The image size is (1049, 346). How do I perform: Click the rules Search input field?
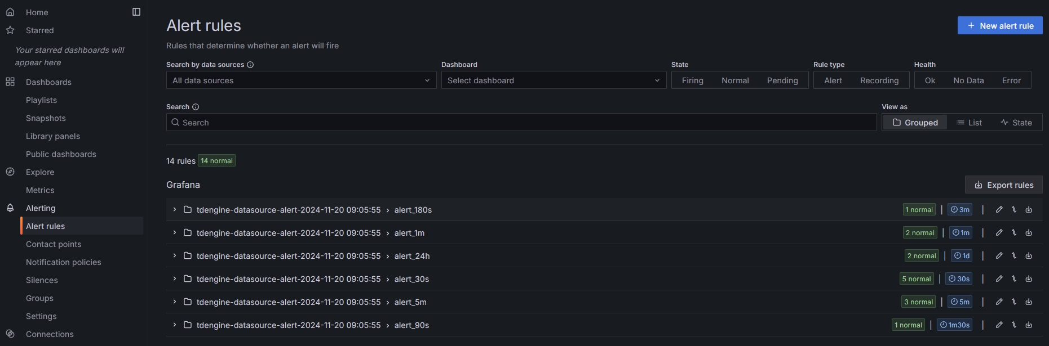click(x=521, y=123)
